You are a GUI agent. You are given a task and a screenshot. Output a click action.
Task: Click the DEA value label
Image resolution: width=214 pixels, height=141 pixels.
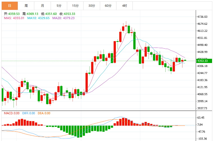(x=44, y=113)
